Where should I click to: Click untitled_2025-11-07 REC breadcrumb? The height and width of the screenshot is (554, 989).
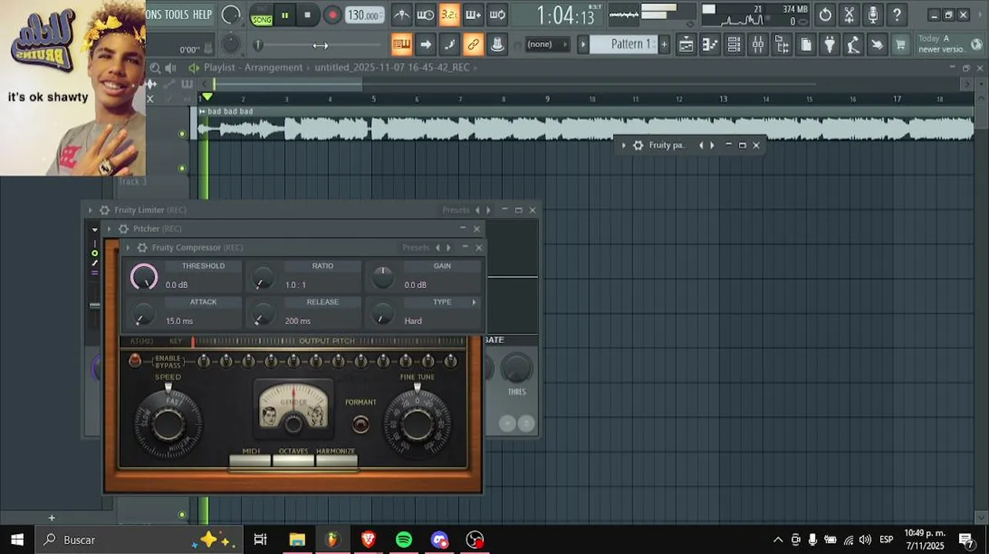tap(392, 68)
